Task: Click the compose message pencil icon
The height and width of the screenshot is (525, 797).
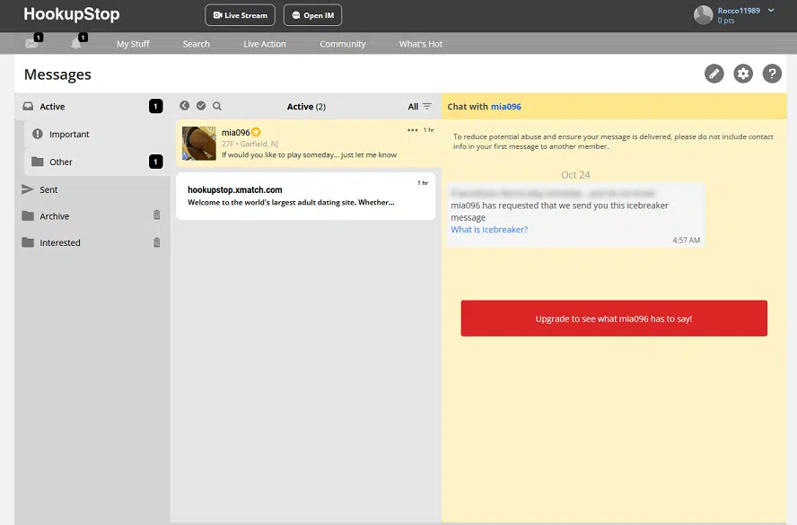Action: pyautogui.click(x=714, y=74)
